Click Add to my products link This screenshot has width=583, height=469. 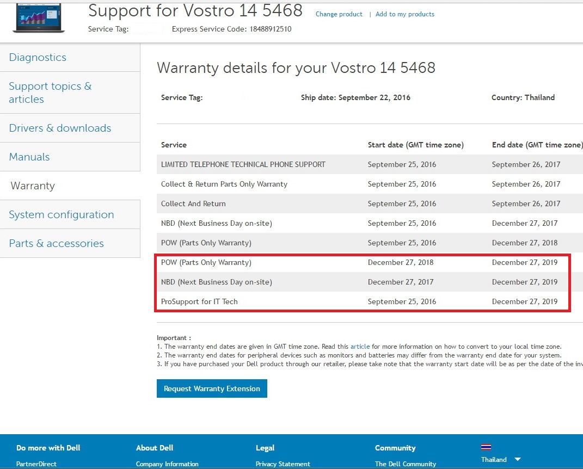click(404, 14)
